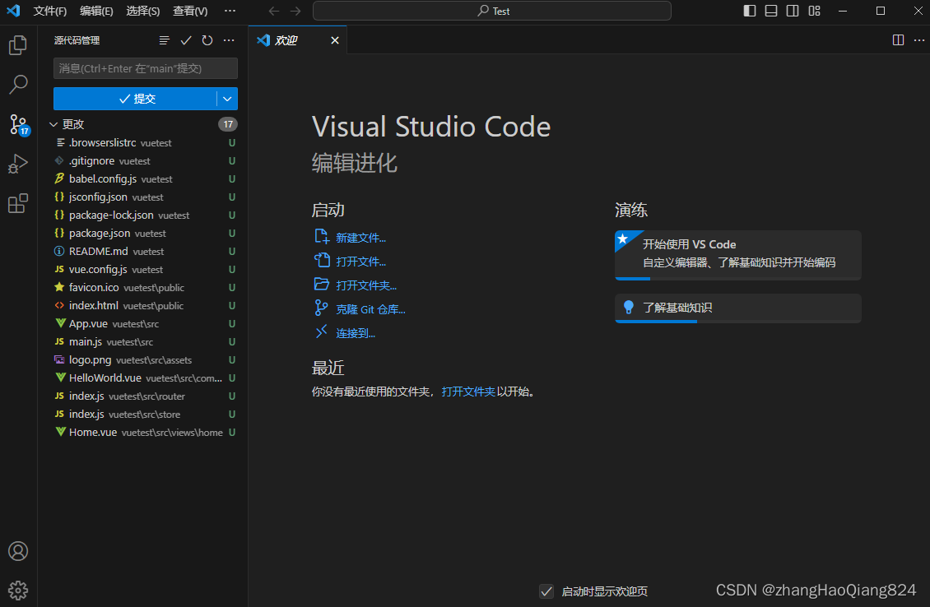Open editor more actions ellipsis
This screenshot has width=930, height=607.
pos(919,39)
